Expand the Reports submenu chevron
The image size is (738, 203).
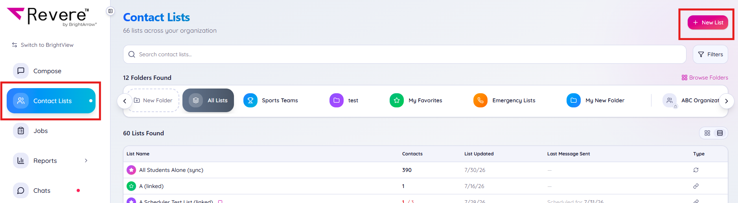(86, 161)
